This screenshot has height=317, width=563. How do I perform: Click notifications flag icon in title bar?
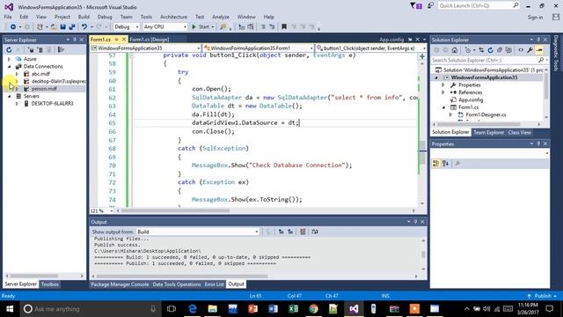[x=416, y=6]
